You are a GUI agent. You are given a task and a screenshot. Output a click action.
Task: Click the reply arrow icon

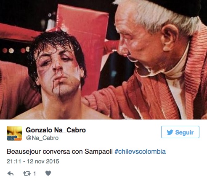click(x=11, y=173)
